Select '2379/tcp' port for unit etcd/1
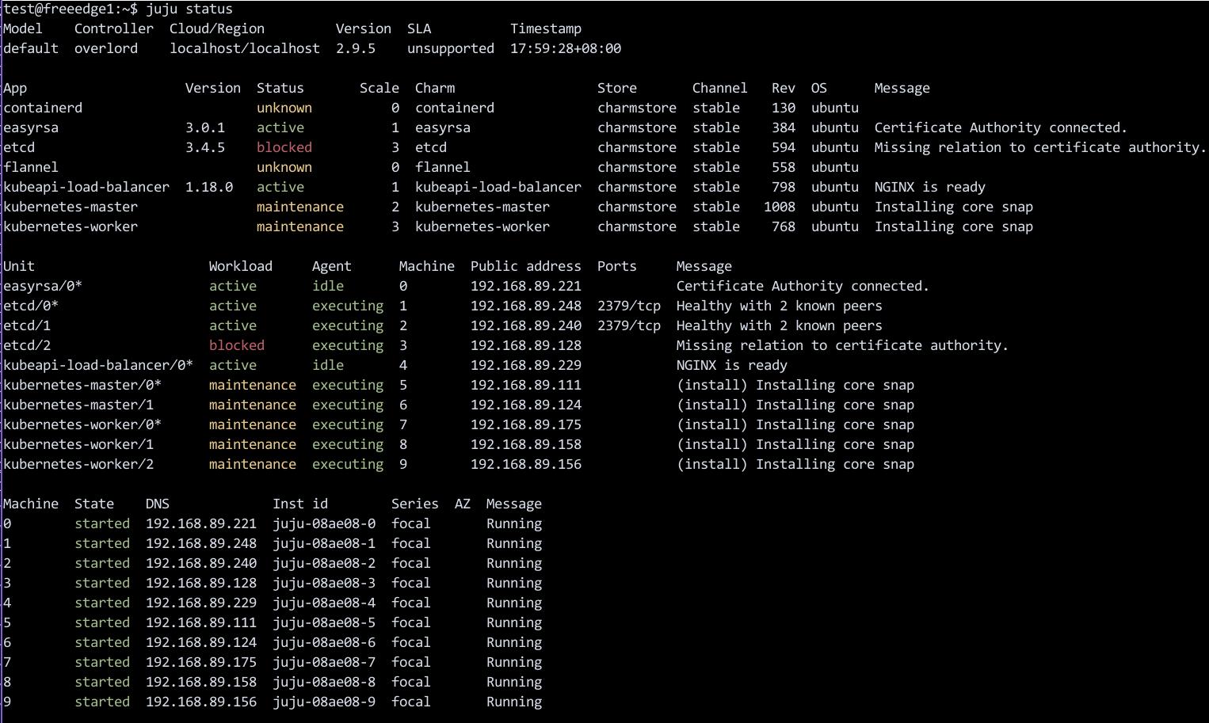This screenshot has height=723, width=1209. [629, 325]
